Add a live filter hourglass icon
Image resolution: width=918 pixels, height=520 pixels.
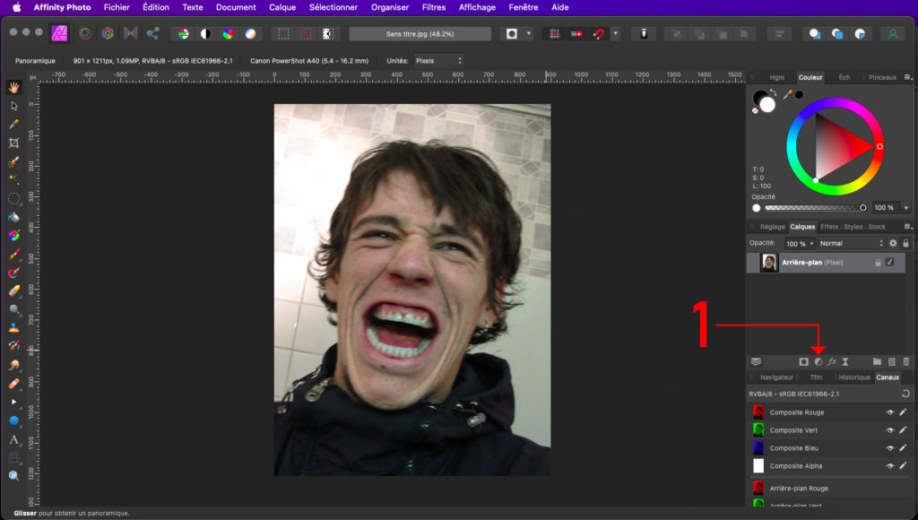tap(845, 362)
